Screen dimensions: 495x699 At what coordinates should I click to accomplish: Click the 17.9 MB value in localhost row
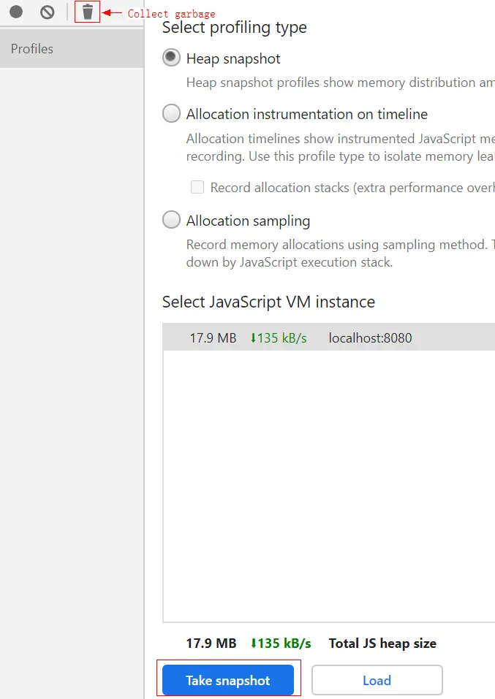click(213, 338)
